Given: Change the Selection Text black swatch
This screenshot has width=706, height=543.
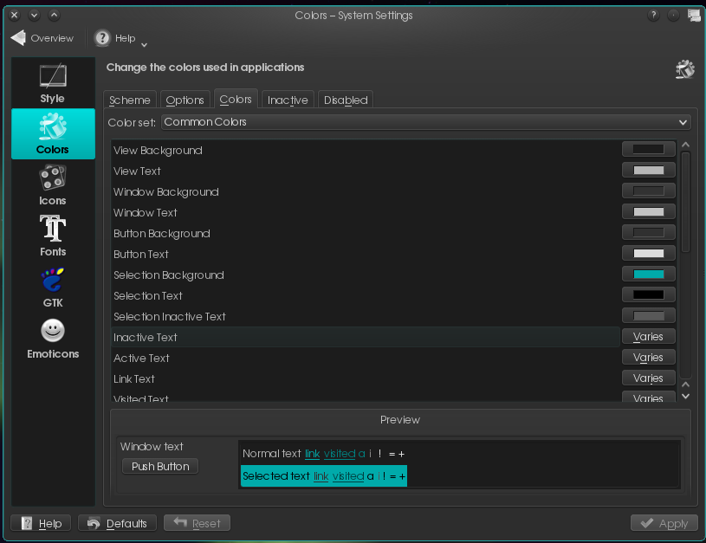Looking at the screenshot, I should pos(648,295).
